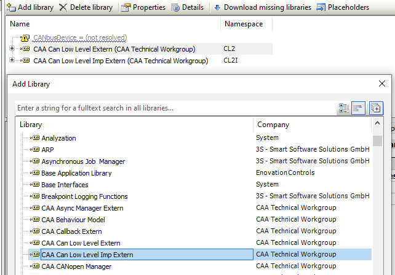Viewport: 395px width, 275px height.
Task: Expand the CAA Can Low Level Extern node
Action: [13, 49]
